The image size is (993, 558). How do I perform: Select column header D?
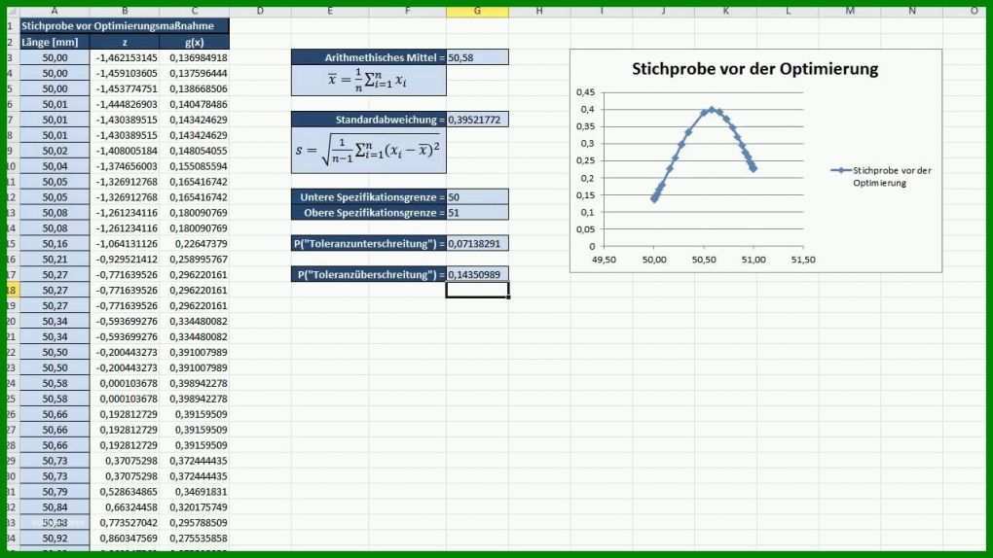[x=260, y=11]
